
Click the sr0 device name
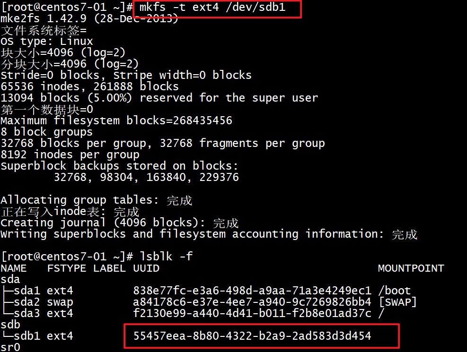pyautogui.click(x=10, y=347)
